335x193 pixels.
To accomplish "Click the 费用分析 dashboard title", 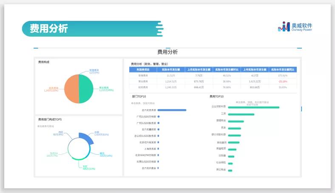I will [167, 52].
